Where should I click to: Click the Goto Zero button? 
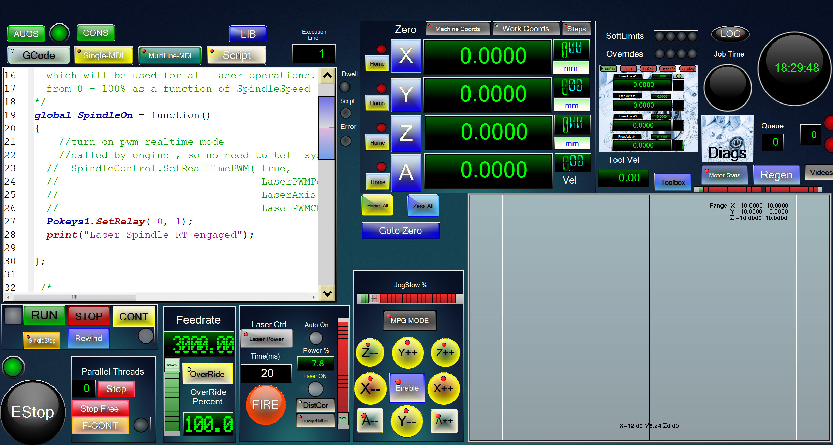(400, 231)
